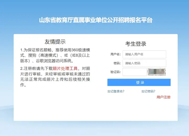Image resolution: width=189 pixels, height=136 pixels.
Task: Focus the 密码 password field
Action: click(144, 63)
